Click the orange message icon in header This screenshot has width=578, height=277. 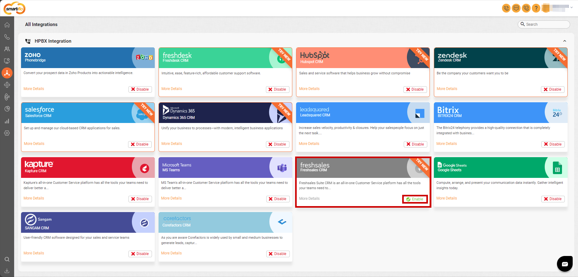[516, 8]
